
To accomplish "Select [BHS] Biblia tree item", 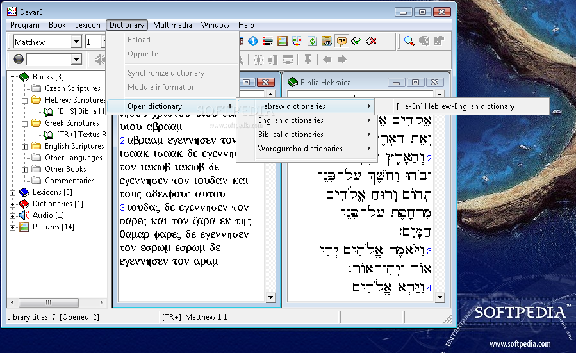I will click(x=81, y=111).
